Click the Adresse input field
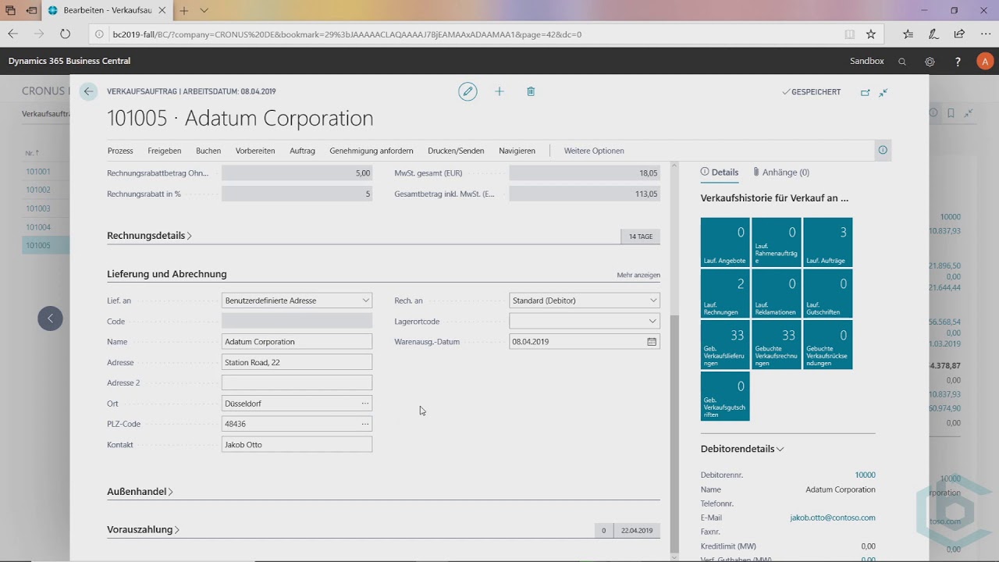999x562 pixels. click(297, 362)
